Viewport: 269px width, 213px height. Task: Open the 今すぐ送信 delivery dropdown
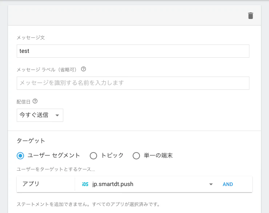[x=40, y=115]
